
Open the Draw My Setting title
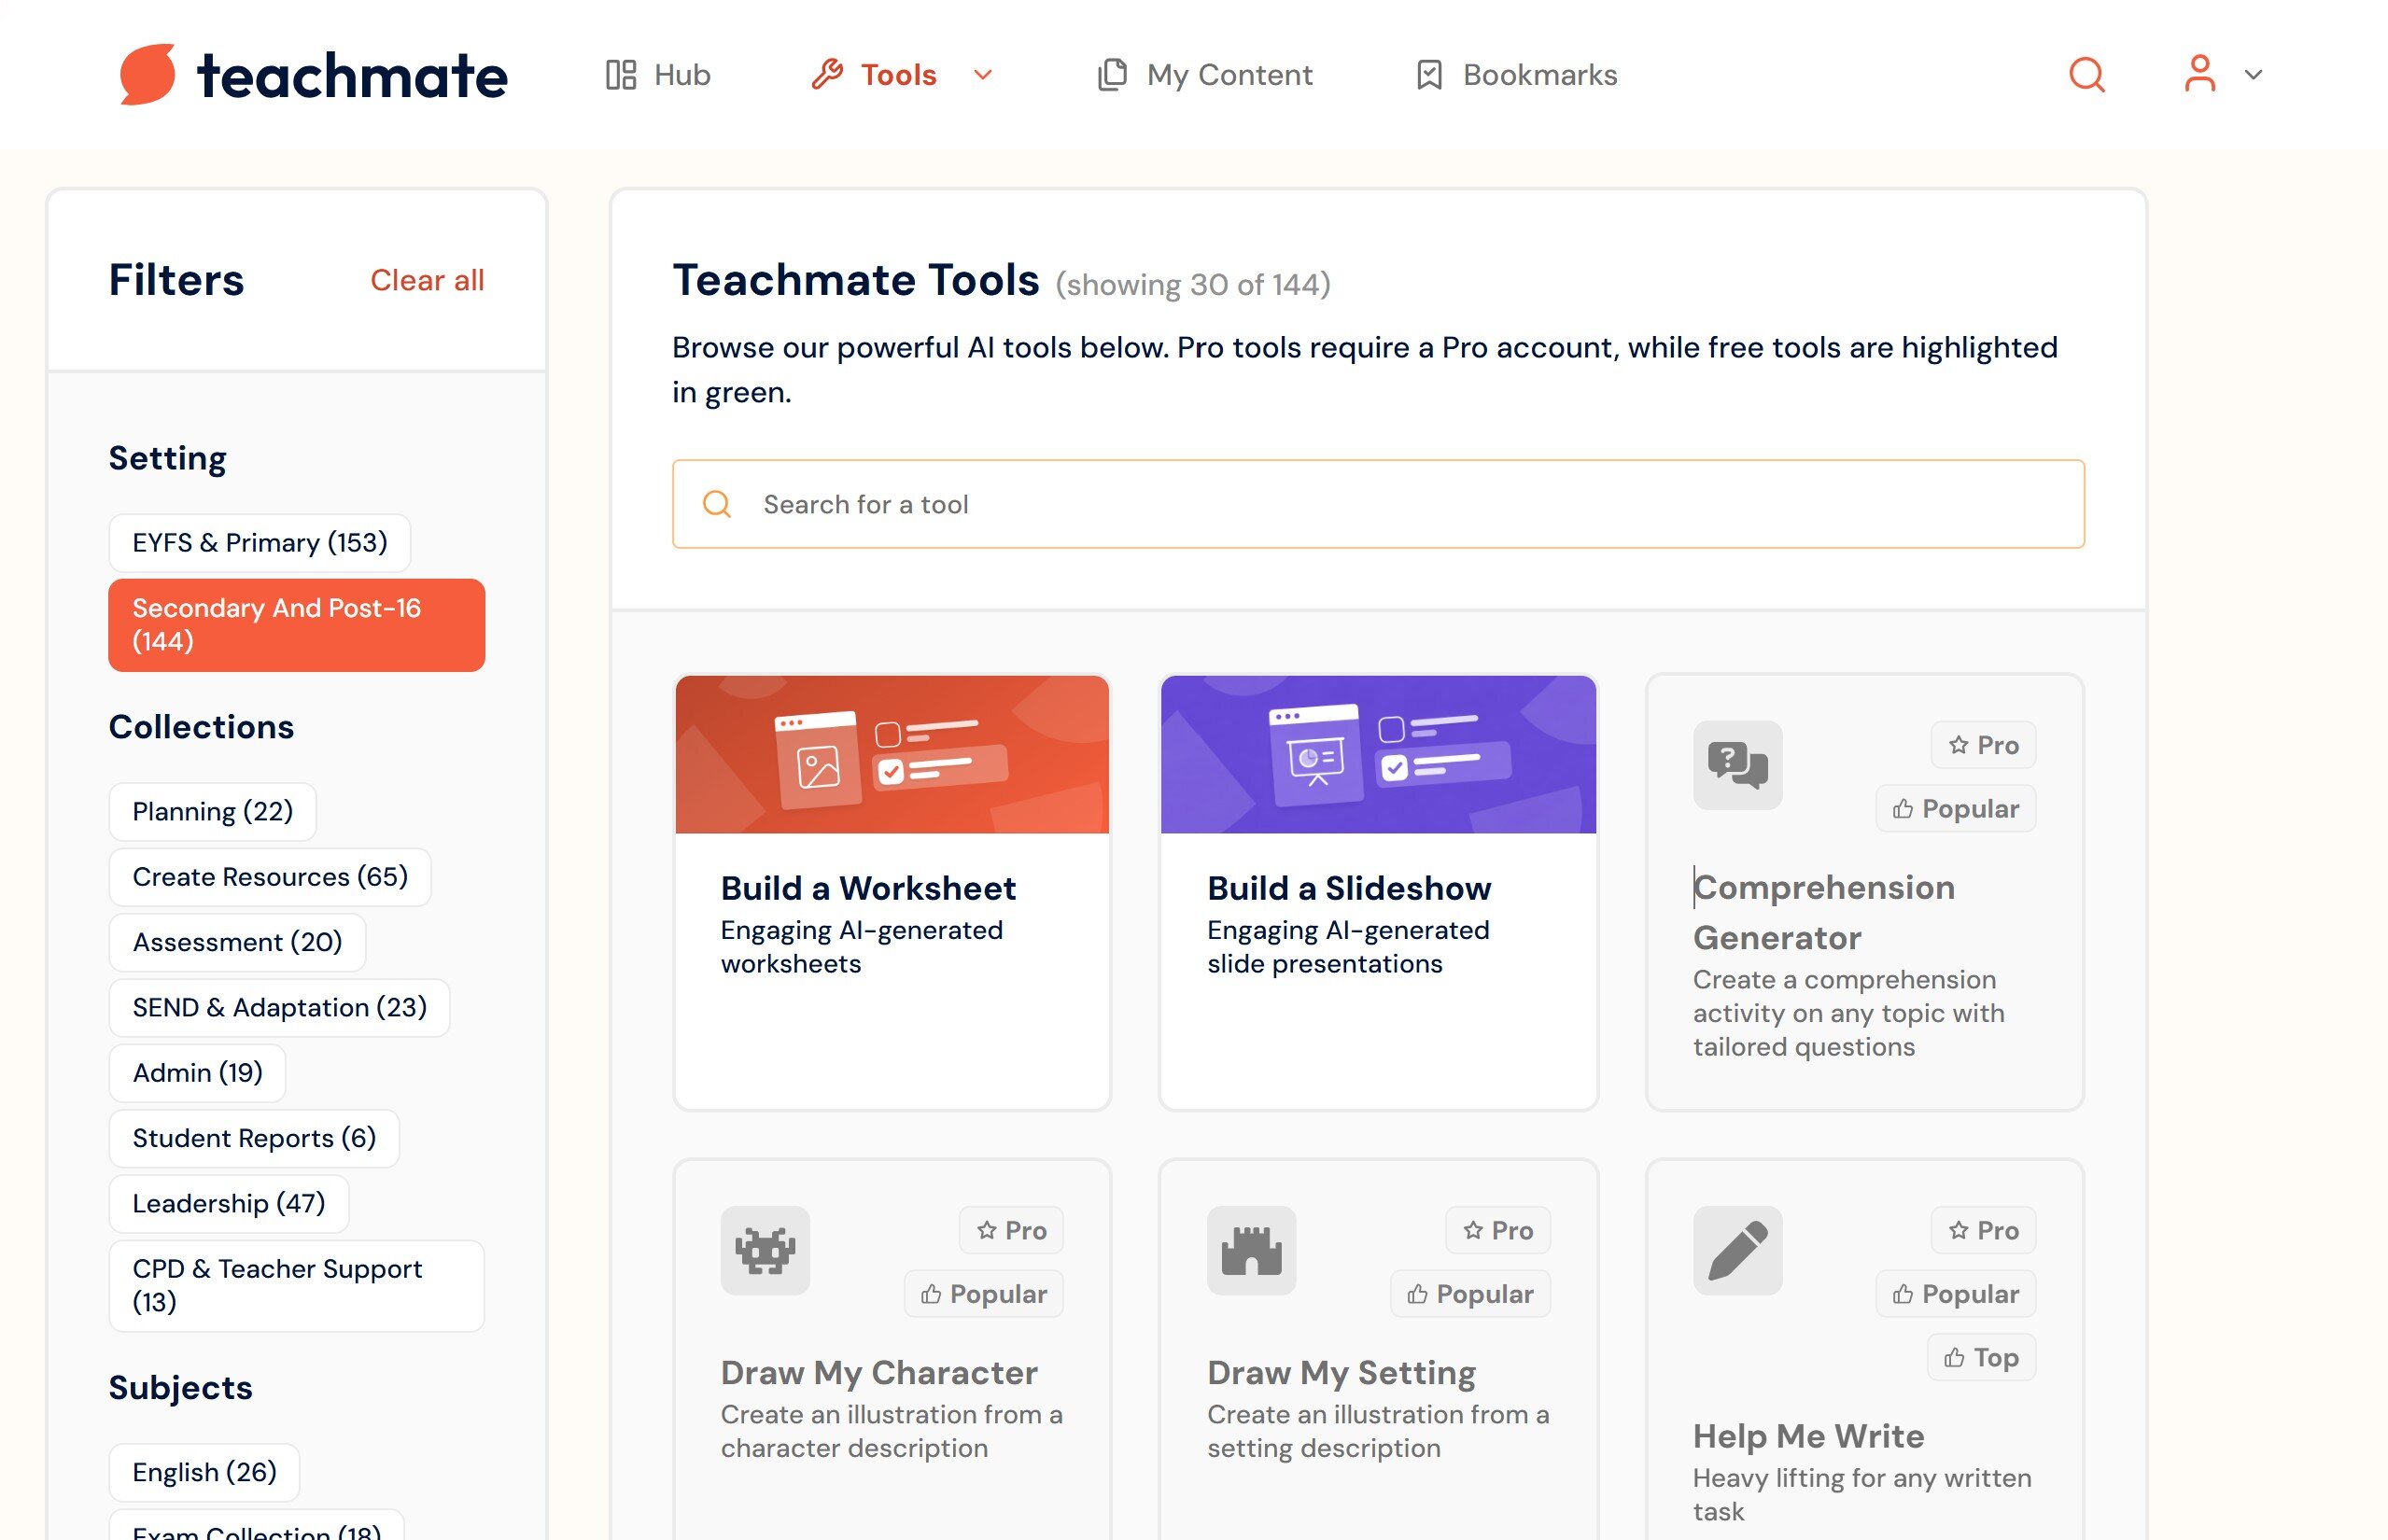[x=1341, y=1373]
